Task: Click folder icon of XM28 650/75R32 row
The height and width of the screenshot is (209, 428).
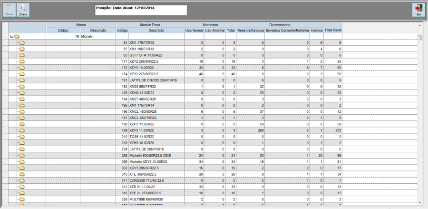Action: (22, 87)
